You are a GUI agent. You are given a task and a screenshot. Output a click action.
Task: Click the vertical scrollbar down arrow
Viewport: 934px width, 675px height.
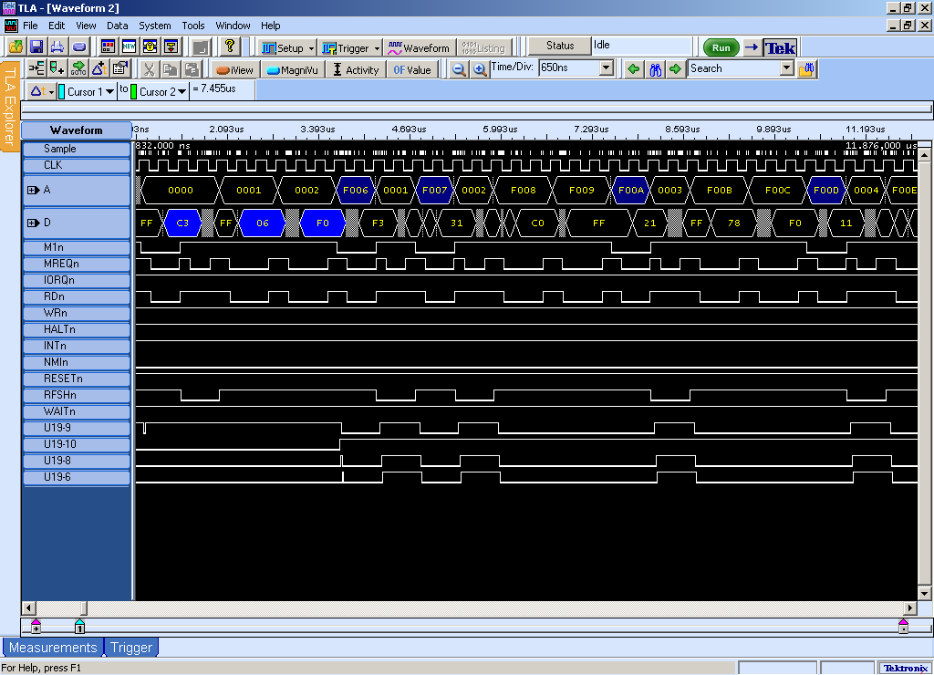pos(925,594)
